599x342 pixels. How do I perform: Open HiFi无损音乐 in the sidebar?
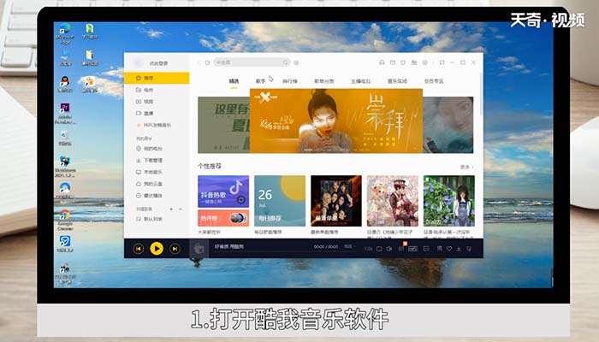157,125
